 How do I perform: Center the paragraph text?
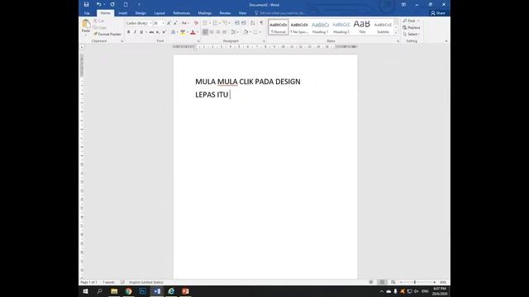coord(212,32)
